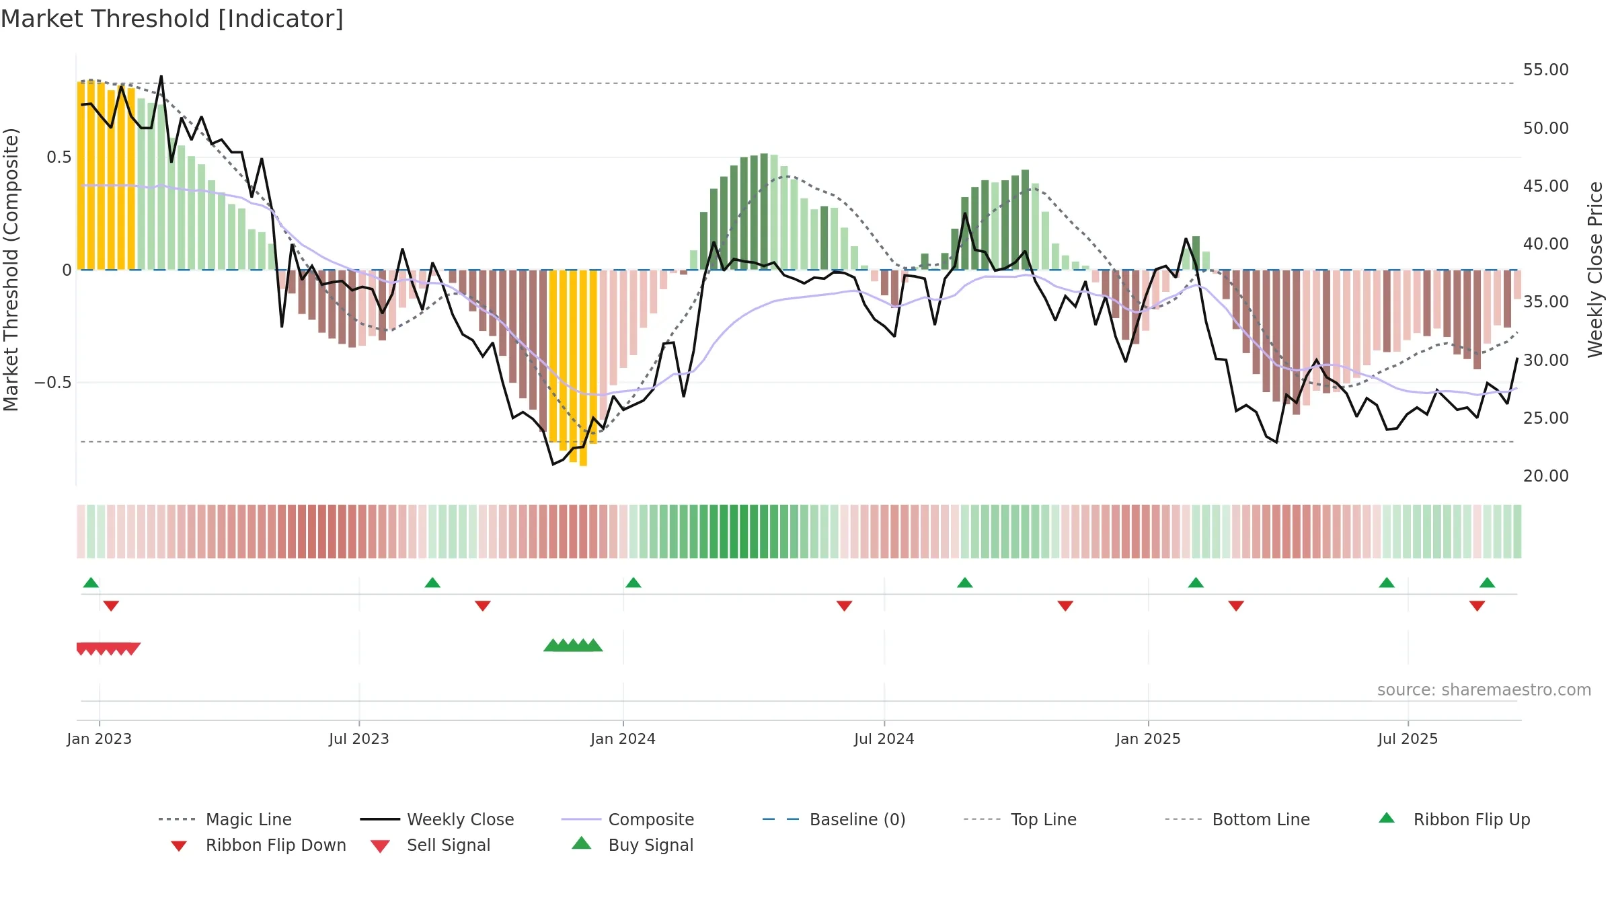Viewport: 1614px width, 908px height.
Task: Click the Jan 2024 x-axis label
Action: (623, 739)
